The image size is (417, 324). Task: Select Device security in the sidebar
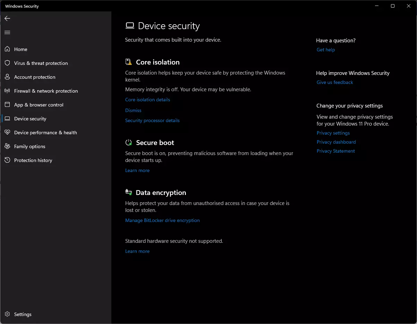coord(30,119)
